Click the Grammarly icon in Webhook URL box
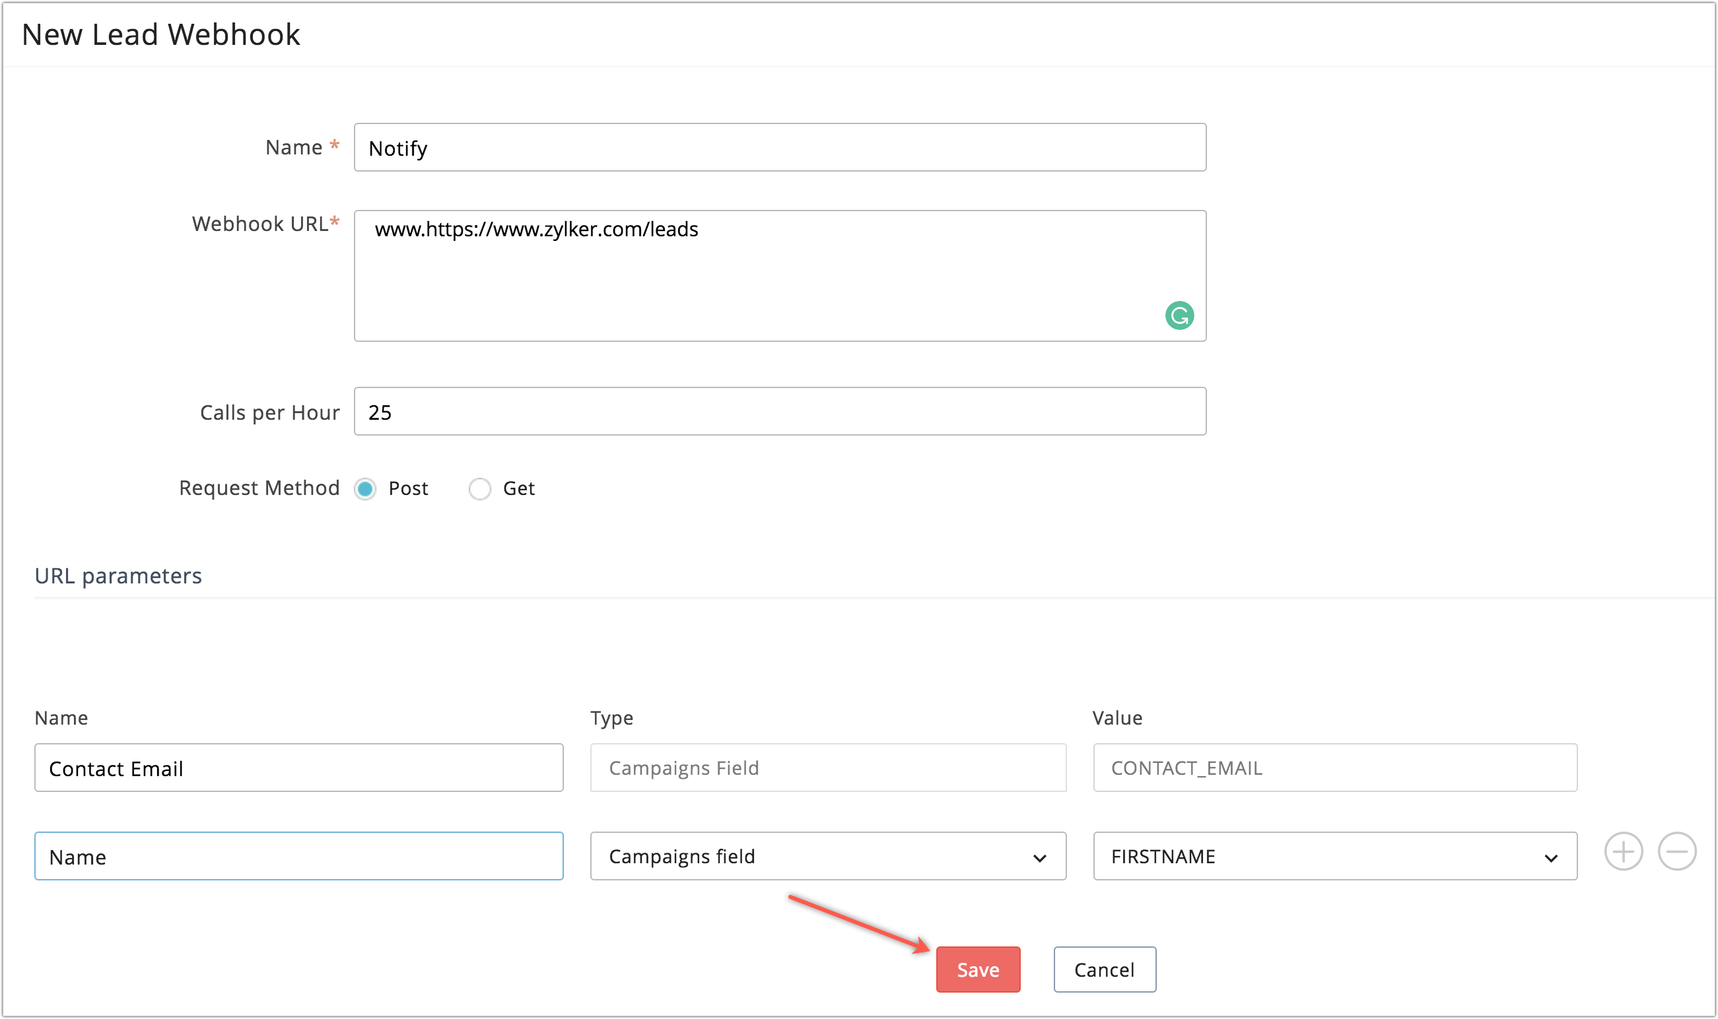 coord(1179,316)
